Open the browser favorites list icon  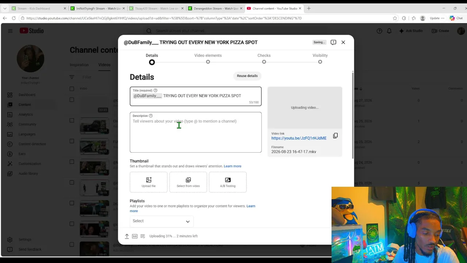(413, 18)
